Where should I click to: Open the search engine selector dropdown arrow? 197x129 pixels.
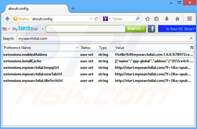coord(110,19)
